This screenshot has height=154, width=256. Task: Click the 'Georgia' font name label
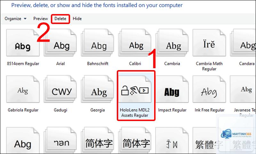click(98, 110)
